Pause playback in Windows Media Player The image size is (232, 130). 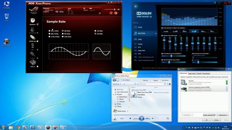(x=141, y=118)
